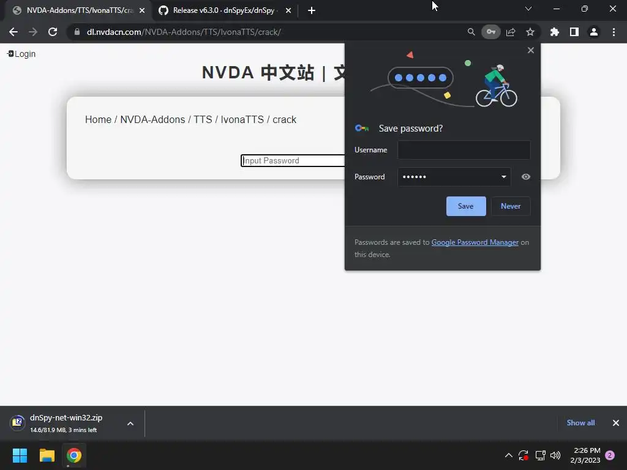The image size is (627, 470).
Task: Open the Chrome profile avatar
Action: 594,32
